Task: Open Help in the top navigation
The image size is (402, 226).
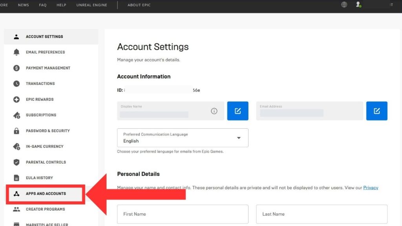Action: click(61, 5)
